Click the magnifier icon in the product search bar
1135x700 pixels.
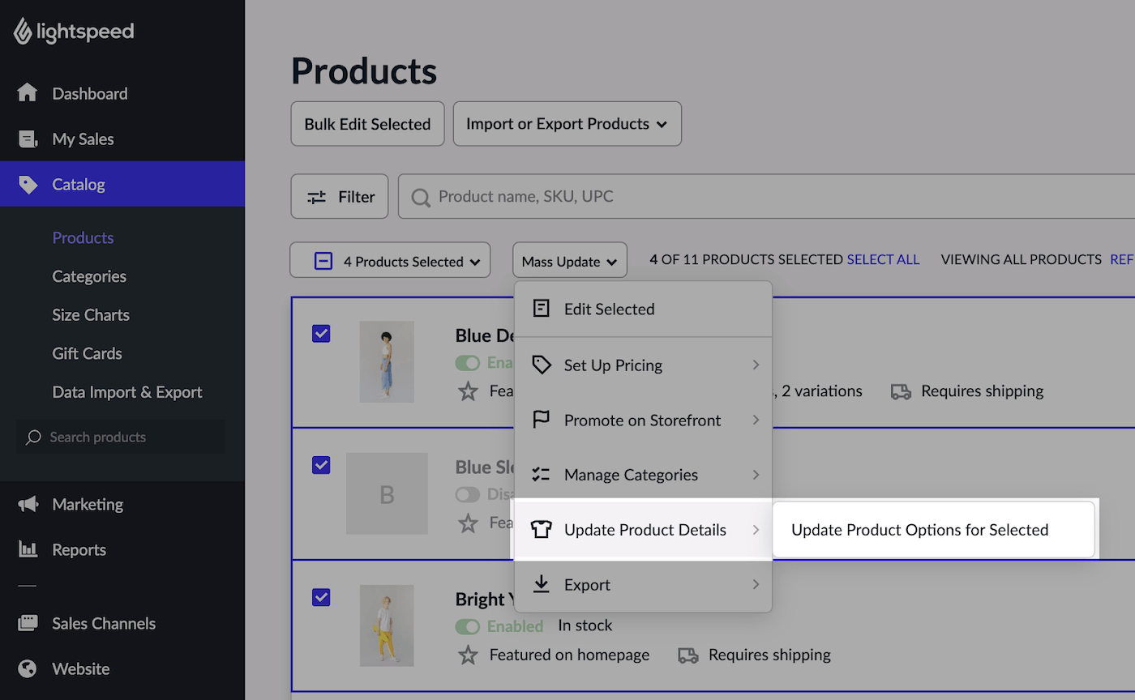pos(420,196)
